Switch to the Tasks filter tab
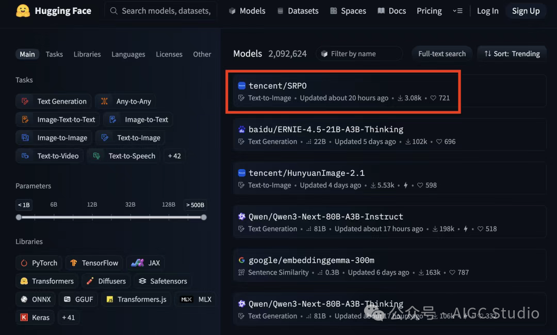Viewport: 557px width, 335px height. pyautogui.click(x=54, y=54)
